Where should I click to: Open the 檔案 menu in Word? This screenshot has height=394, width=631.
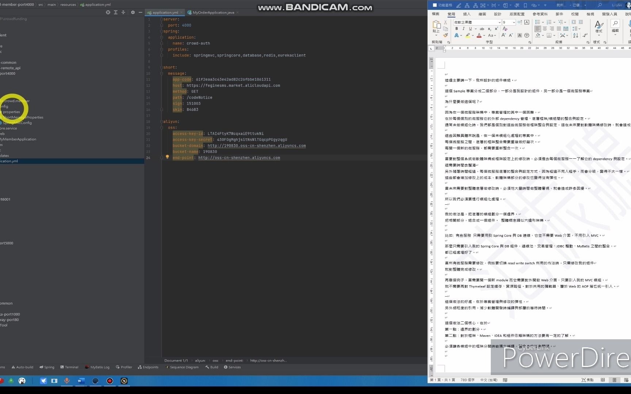(x=436, y=14)
